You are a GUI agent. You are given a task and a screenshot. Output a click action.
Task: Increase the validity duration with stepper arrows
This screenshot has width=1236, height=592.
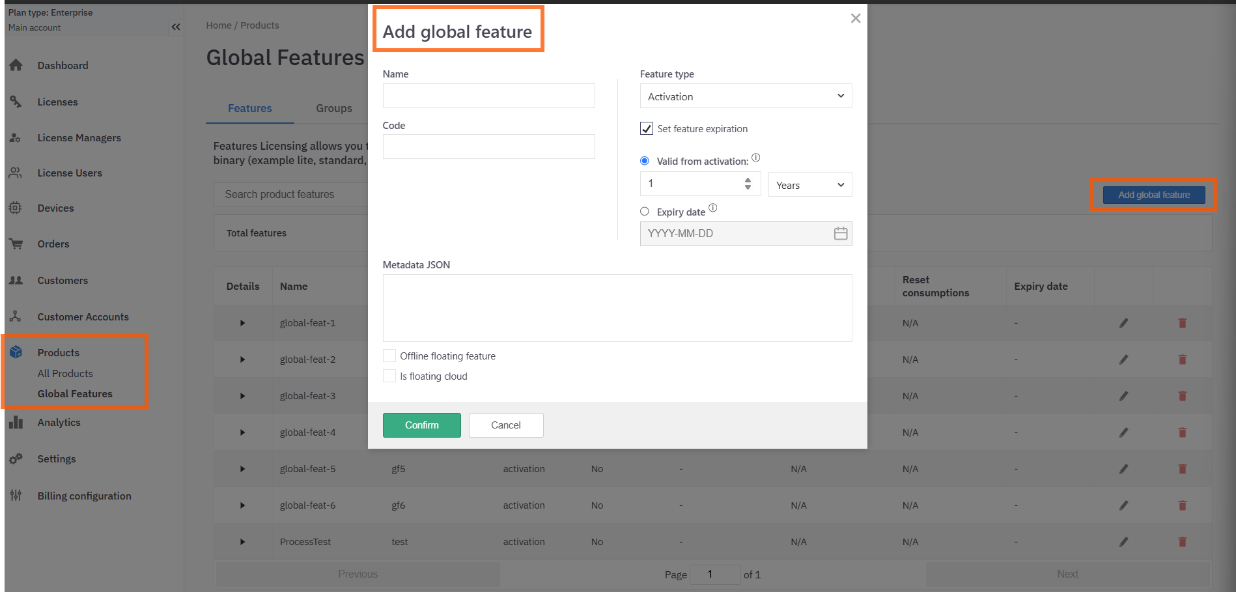[x=748, y=180]
